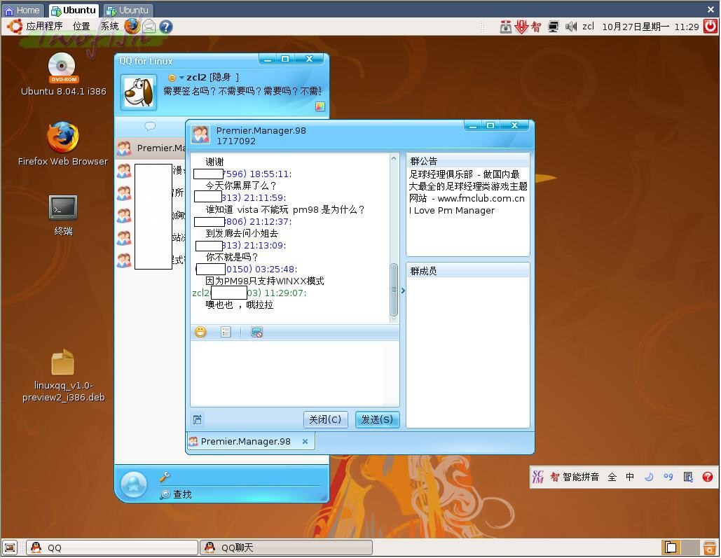This screenshot has height=558, width=721.
Task: Click the color skin icon in QQ panel
Action: click(320, 106)
